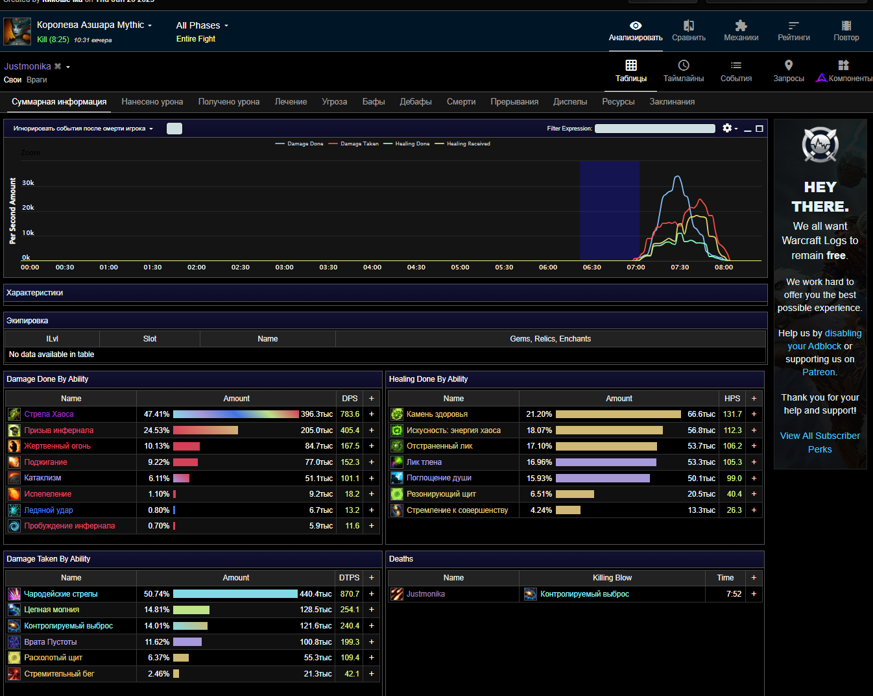Open the Королева Азшара Mythic boss dropdown
The image size is (873, 696).
(x=94, y=25)
